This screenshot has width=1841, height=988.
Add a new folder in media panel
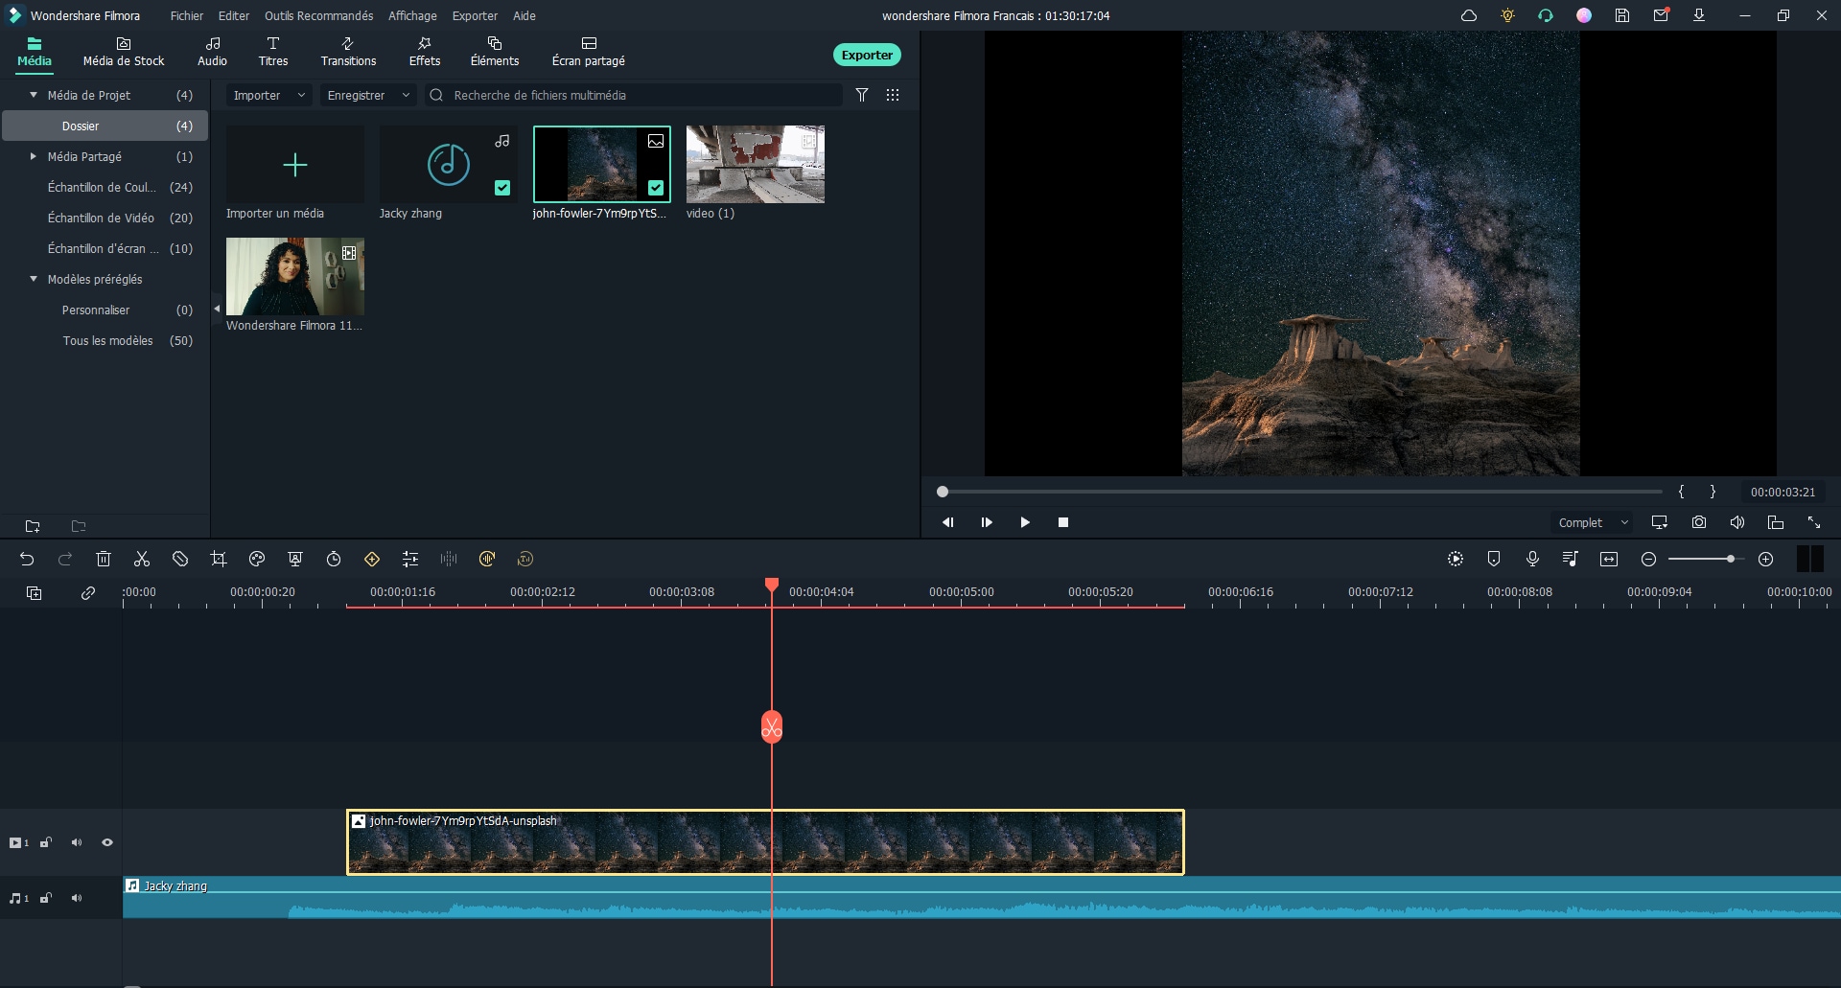pos(33,526)
